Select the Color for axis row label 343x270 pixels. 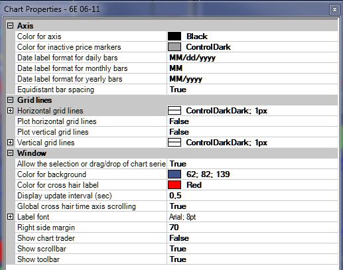39,36
